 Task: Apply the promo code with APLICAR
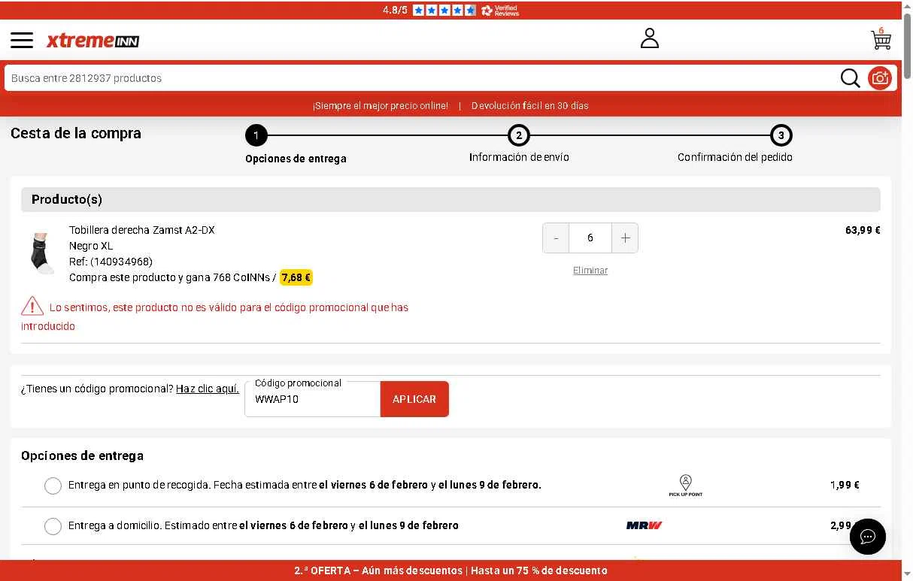click(414, 399)
